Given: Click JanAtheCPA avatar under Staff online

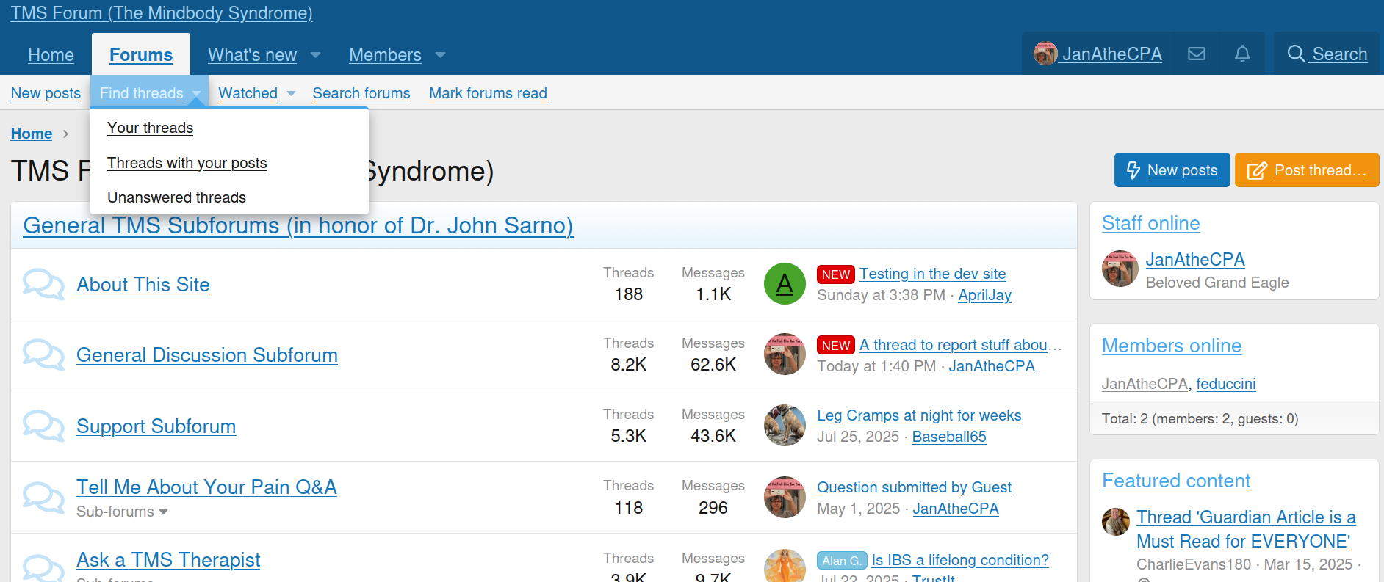Looking at the screenshot, I should tap(1120, 269).
